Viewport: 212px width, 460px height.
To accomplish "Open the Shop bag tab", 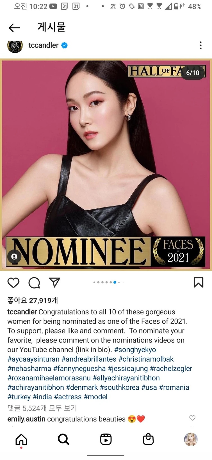I will pyautogui.click(x=148, y=439).
